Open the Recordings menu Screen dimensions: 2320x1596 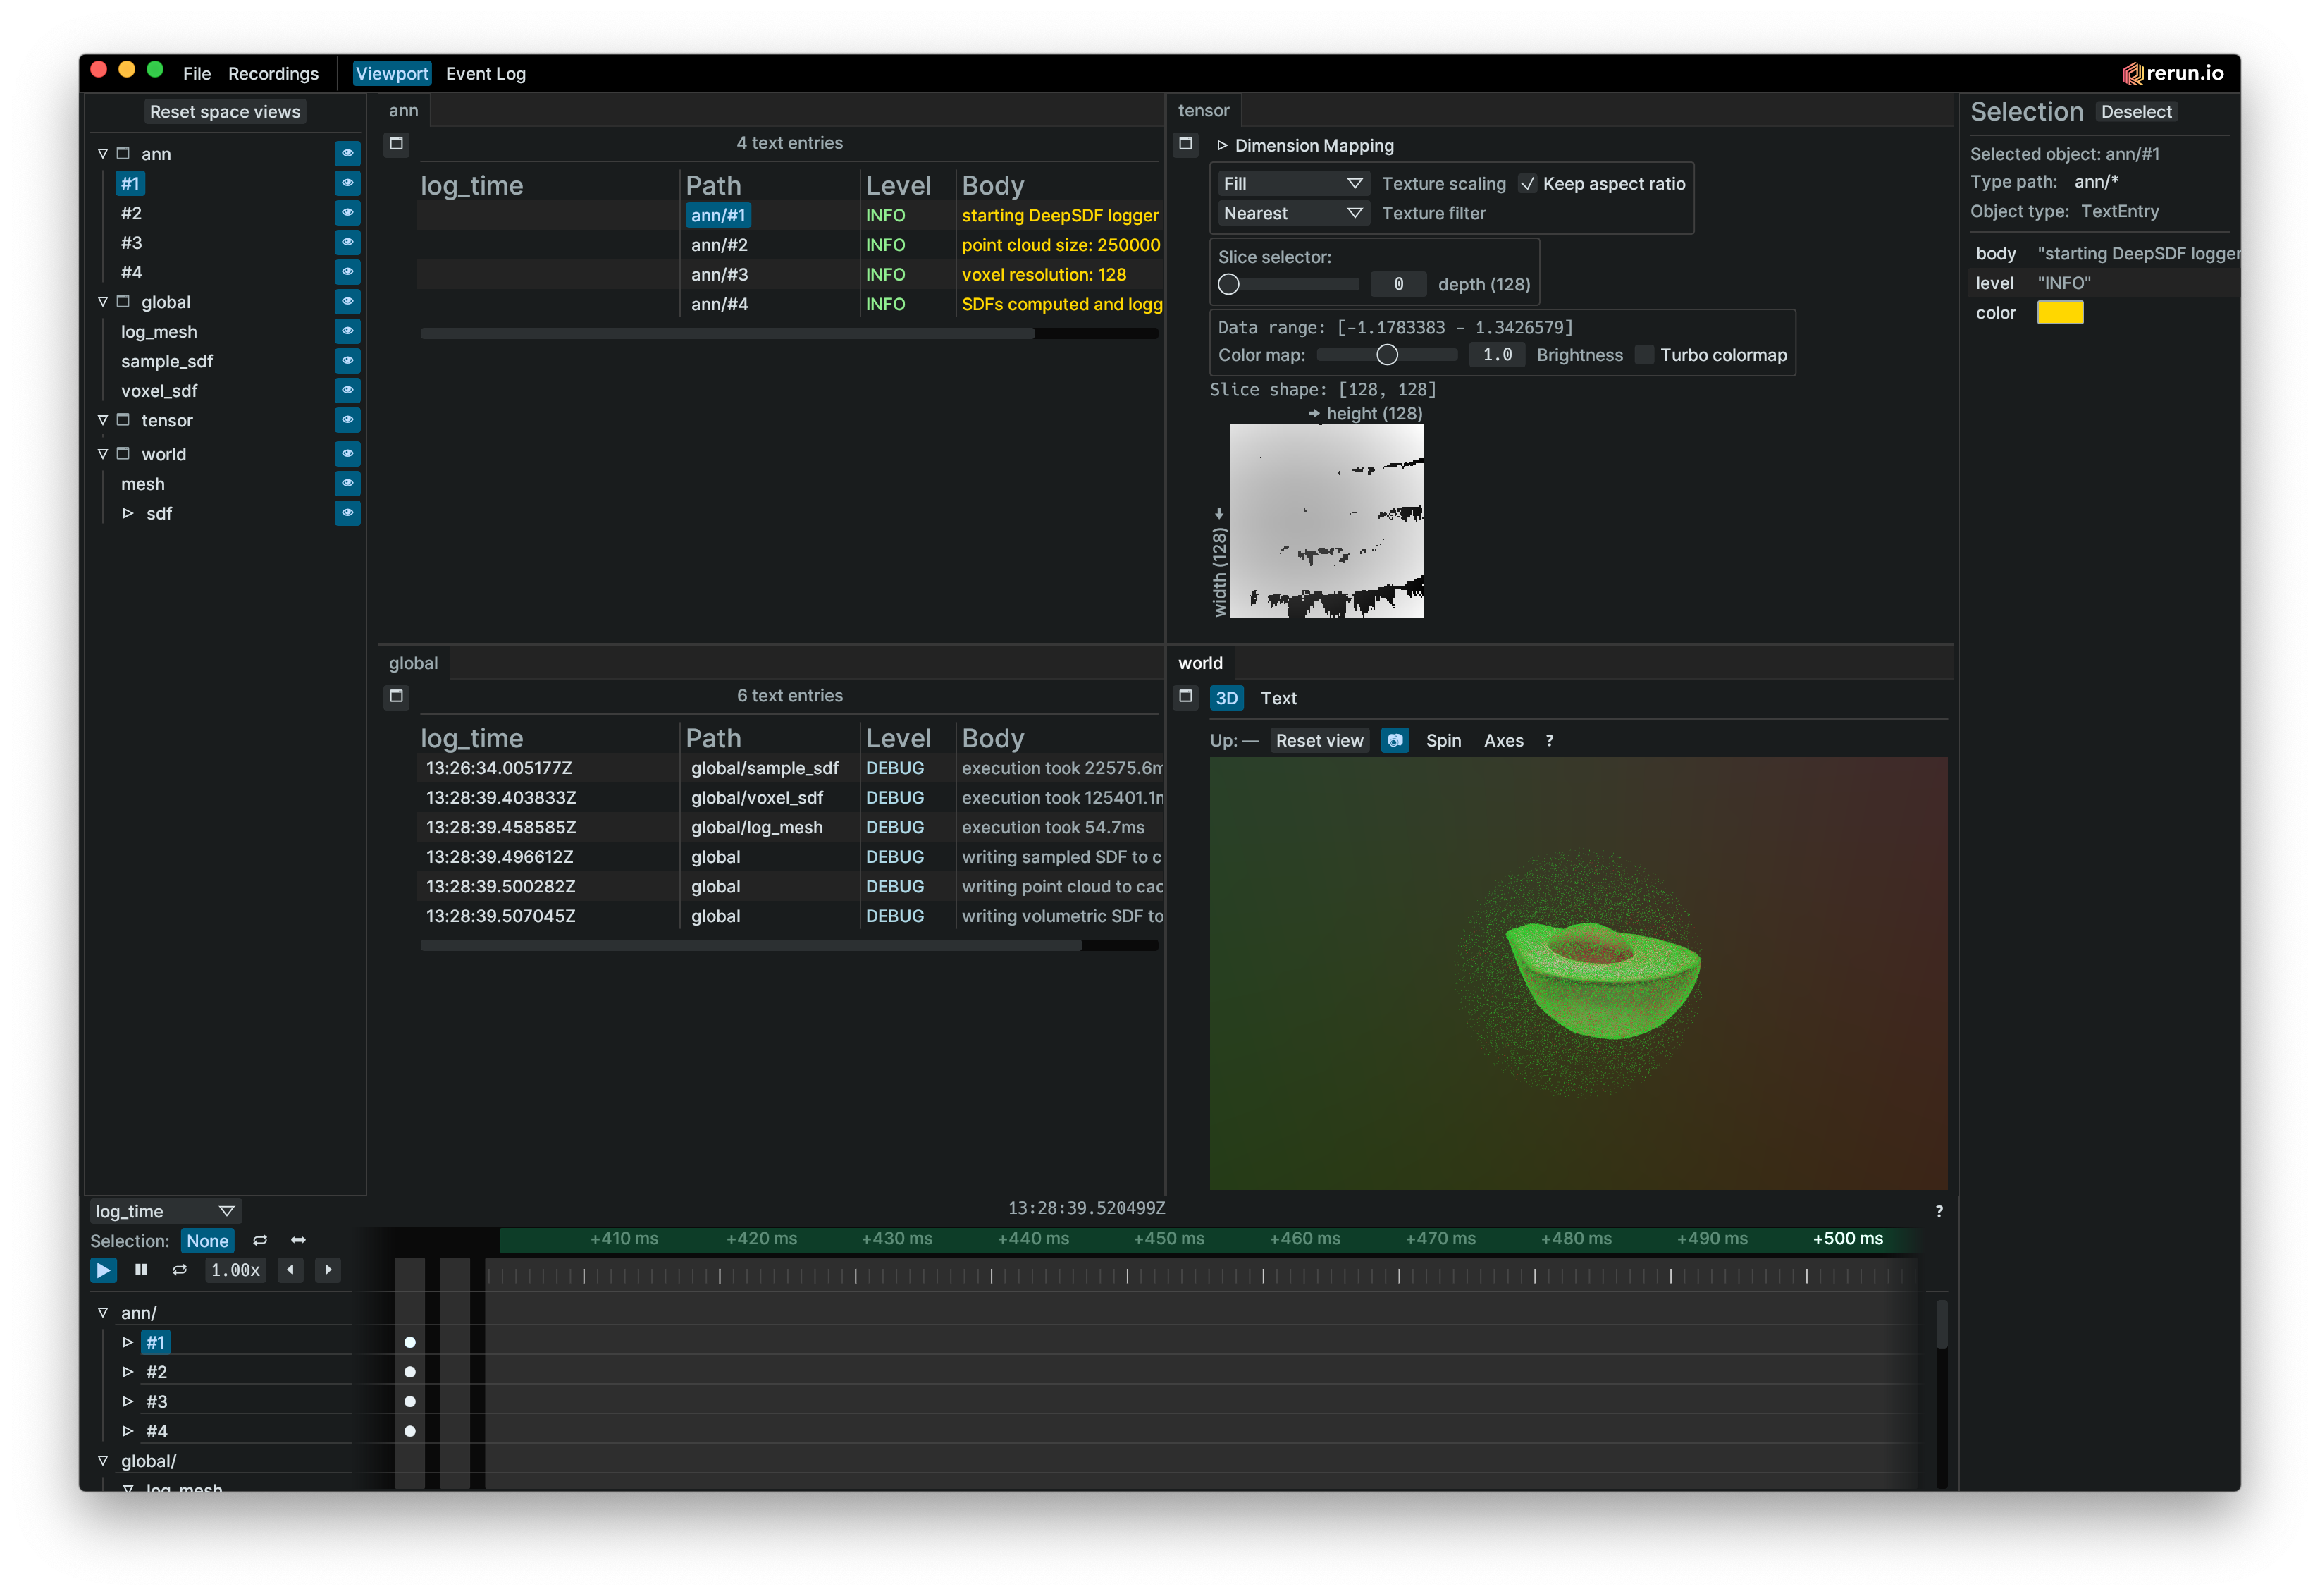tap(273, 73)
